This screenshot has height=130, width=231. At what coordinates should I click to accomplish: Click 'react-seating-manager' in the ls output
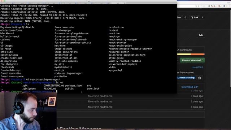(123, 39)
